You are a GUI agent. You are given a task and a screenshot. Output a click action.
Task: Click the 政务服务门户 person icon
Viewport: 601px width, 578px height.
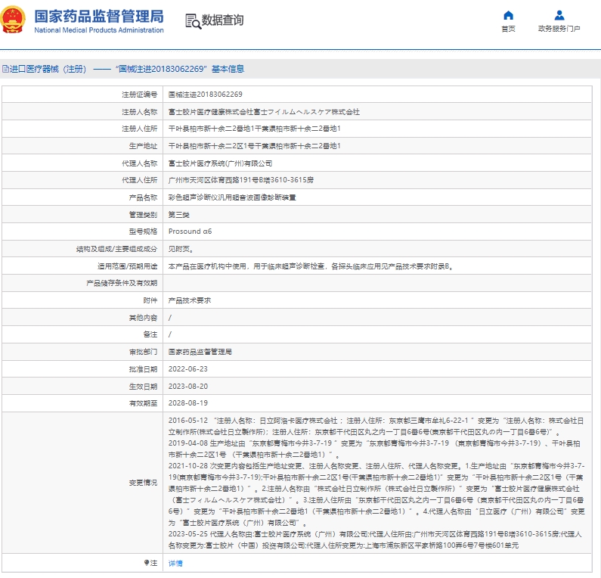click(559, 15)
